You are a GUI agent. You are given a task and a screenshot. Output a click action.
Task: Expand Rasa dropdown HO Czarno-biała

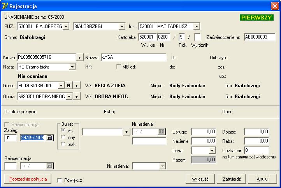click(x=72, y=67)
